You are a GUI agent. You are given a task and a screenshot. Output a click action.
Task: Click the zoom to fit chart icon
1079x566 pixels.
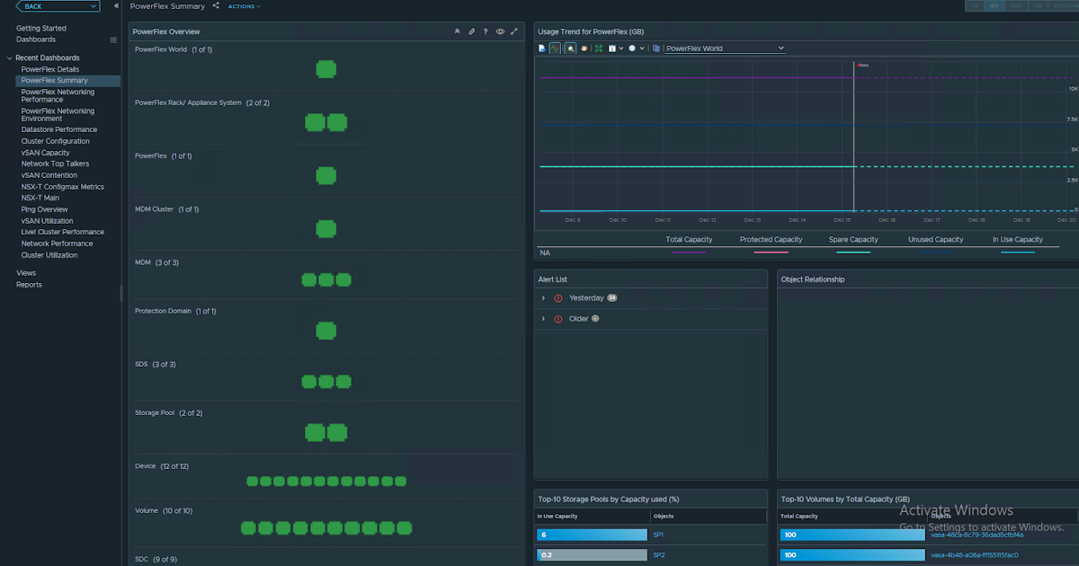pyautogui.click(x=599, y=49)
